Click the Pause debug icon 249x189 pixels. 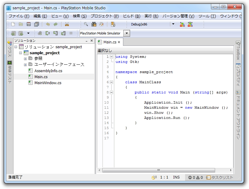pos(71,33)
